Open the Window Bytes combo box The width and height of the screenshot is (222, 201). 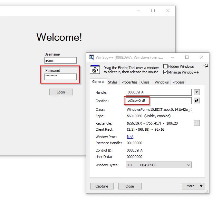point(159,165)
